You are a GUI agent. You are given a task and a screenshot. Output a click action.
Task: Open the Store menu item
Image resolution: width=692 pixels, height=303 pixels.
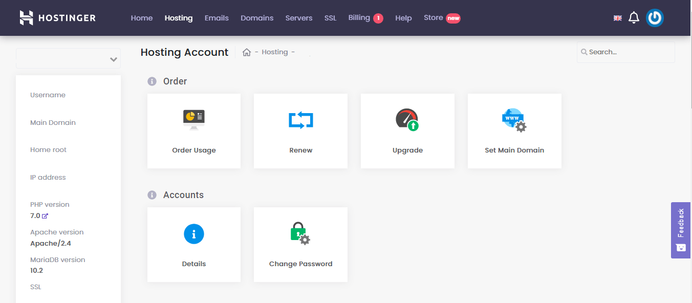(433, 18)
